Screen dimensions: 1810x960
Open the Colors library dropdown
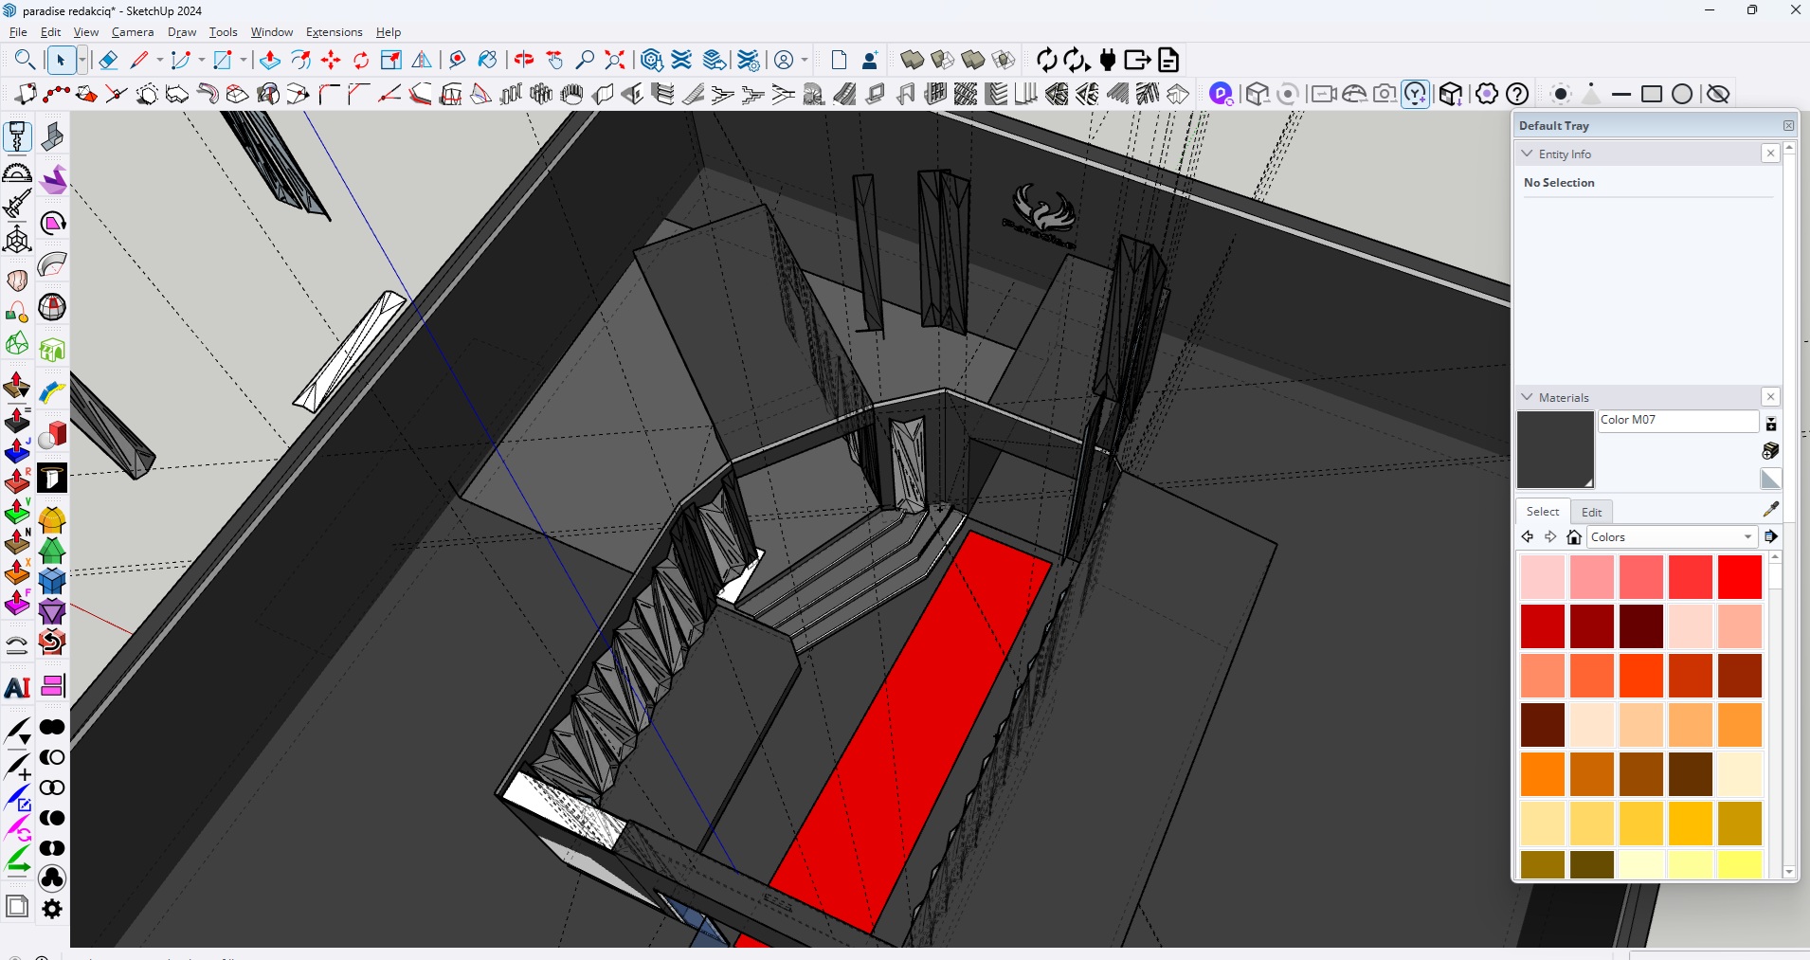pos(1673,537)
